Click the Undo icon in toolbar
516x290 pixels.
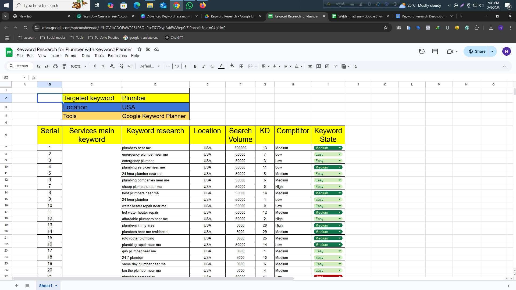point(38,66)
